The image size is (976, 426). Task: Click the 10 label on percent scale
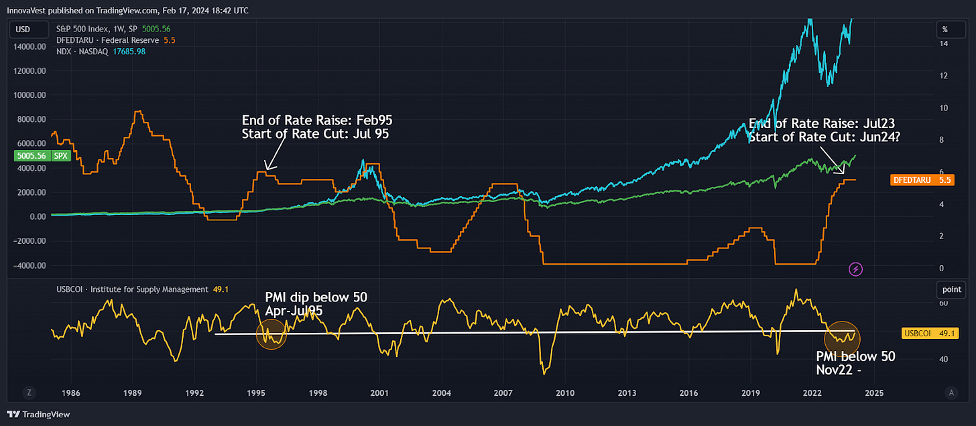tap(944, 108)
